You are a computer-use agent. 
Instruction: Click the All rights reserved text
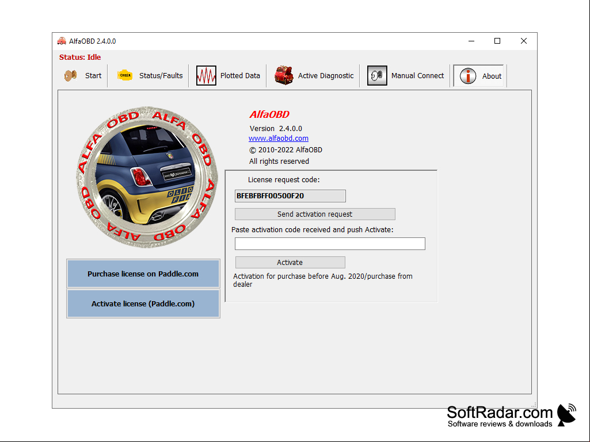279,162
